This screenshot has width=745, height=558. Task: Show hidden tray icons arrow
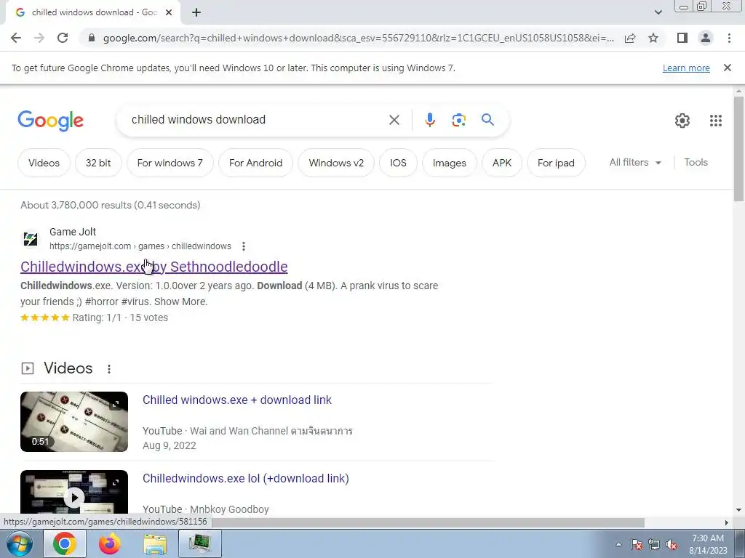(618, 544)
